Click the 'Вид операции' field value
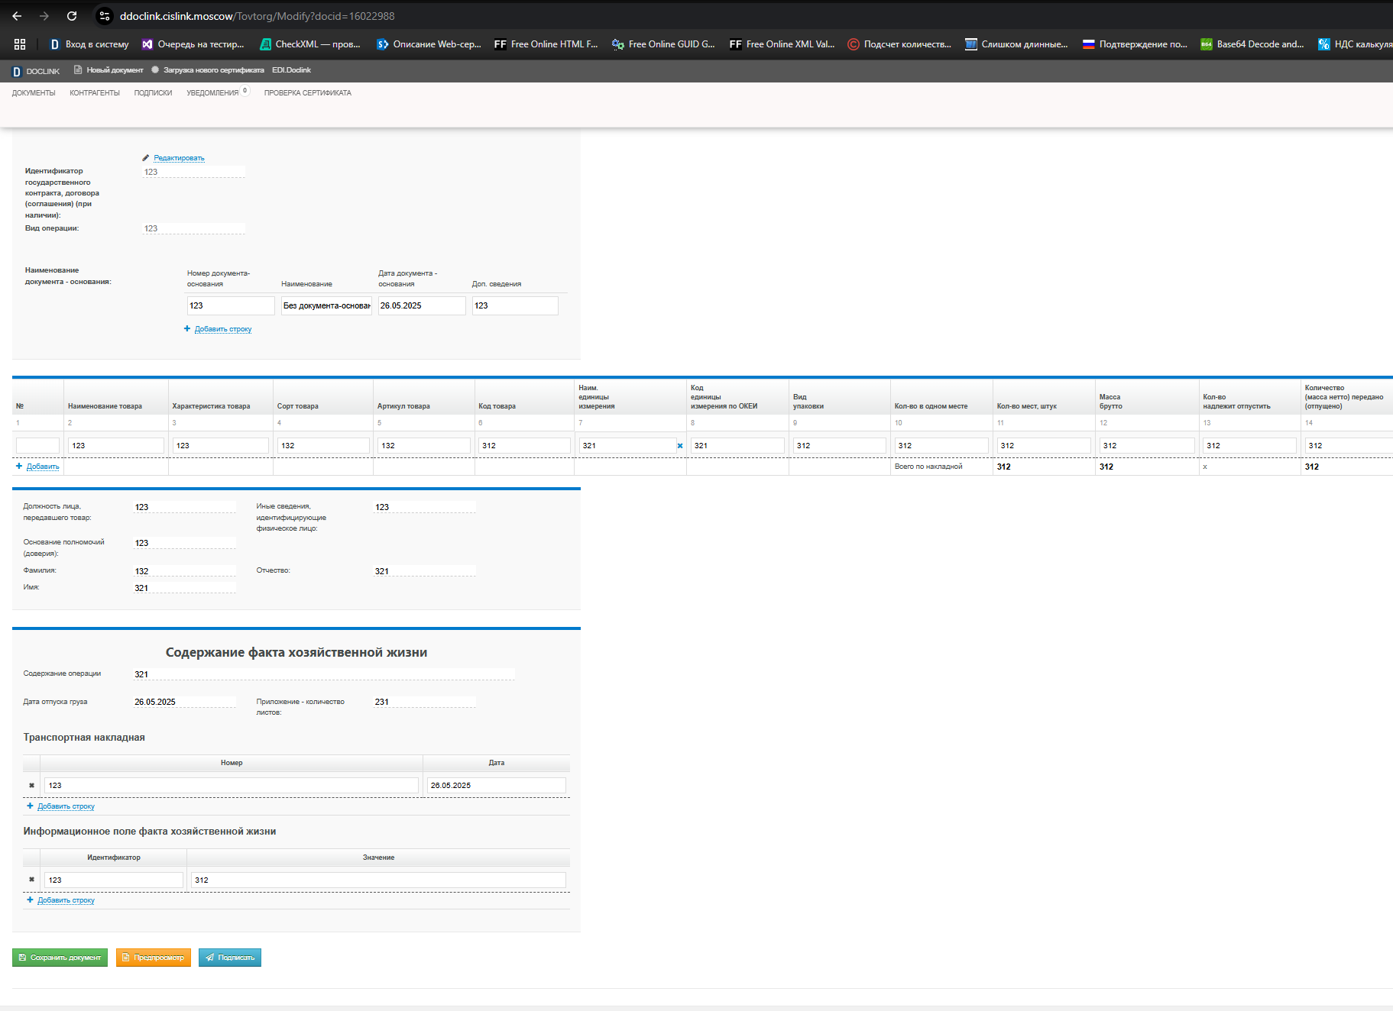 tap(194, 228)
